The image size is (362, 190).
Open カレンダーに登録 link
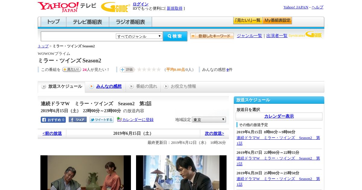pos(138,120)
